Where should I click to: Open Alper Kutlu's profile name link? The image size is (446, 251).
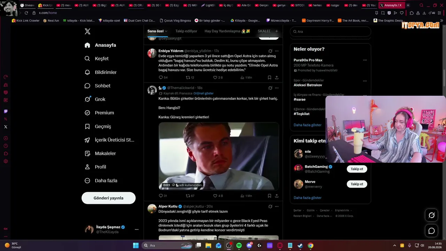pos(168,206)
